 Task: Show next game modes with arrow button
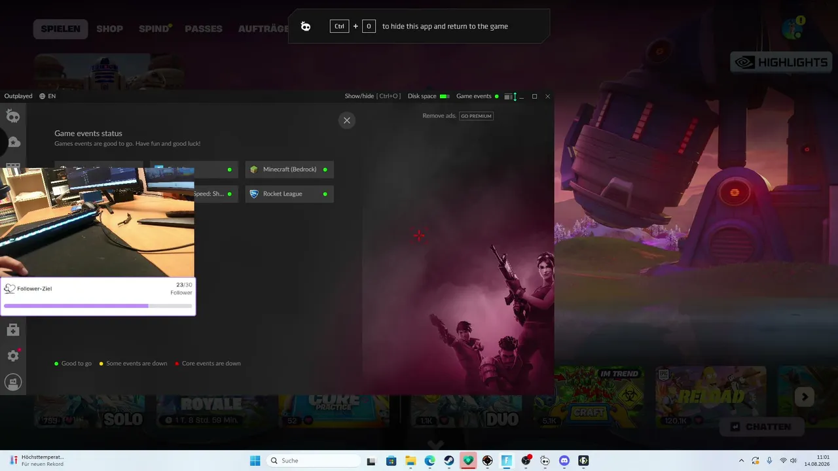coord(805,396)
